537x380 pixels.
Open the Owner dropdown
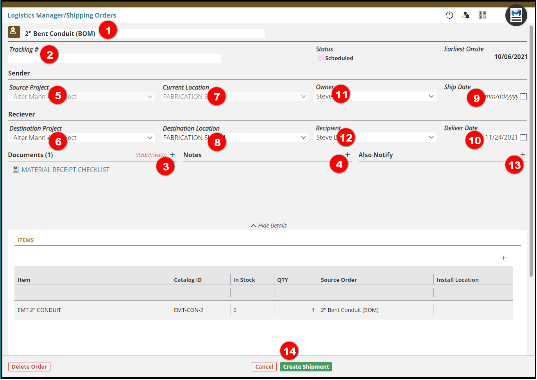click(431, 96)
